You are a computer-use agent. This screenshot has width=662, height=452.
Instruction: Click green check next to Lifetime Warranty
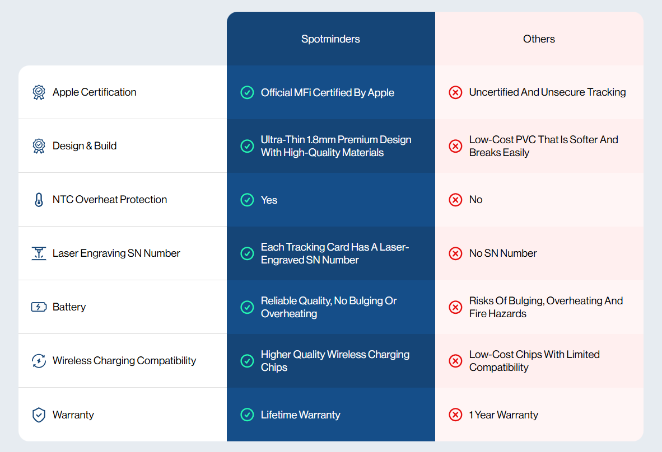[x=247, y=415]
